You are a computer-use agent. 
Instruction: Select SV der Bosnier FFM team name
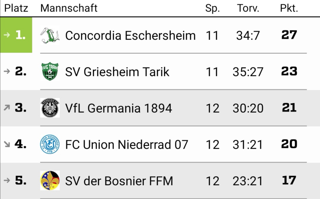click(119, 181)
